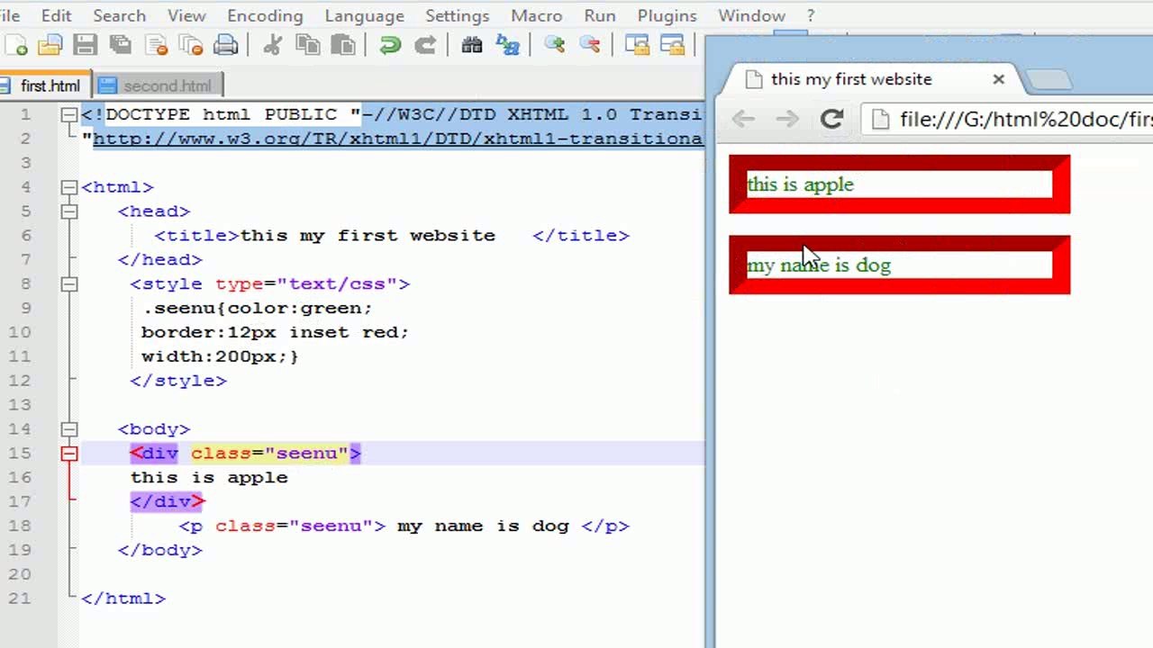Undo the last edit with green arrow
This screenshot has width=1153, height=648.
390,45
